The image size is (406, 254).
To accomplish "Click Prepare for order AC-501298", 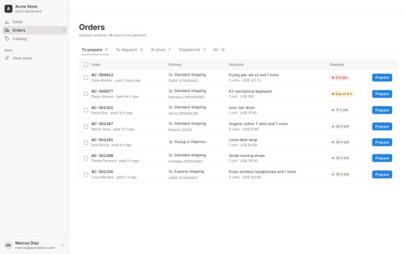I will tap(382, 158).
